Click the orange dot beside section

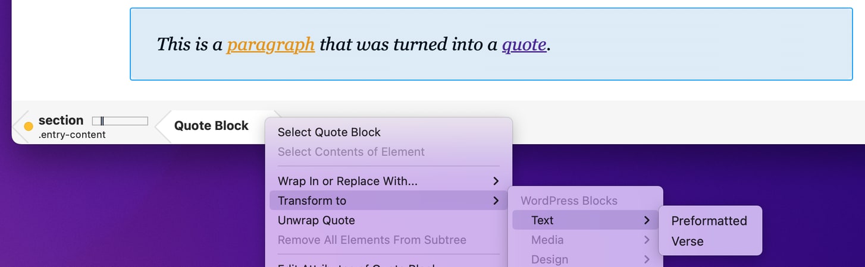(x=28, y=126)
